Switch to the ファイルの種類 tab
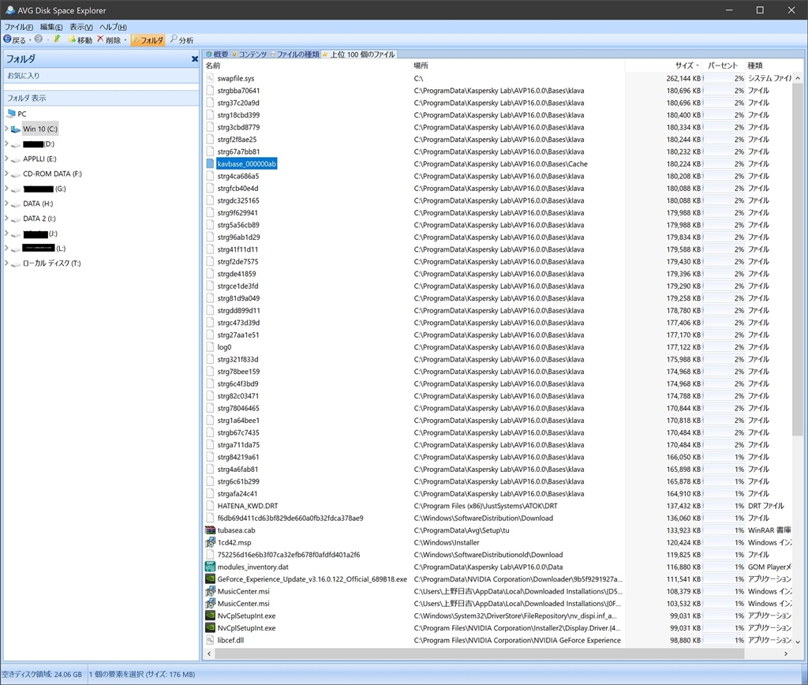The image size is (808, 685). [x=294, y=54]
